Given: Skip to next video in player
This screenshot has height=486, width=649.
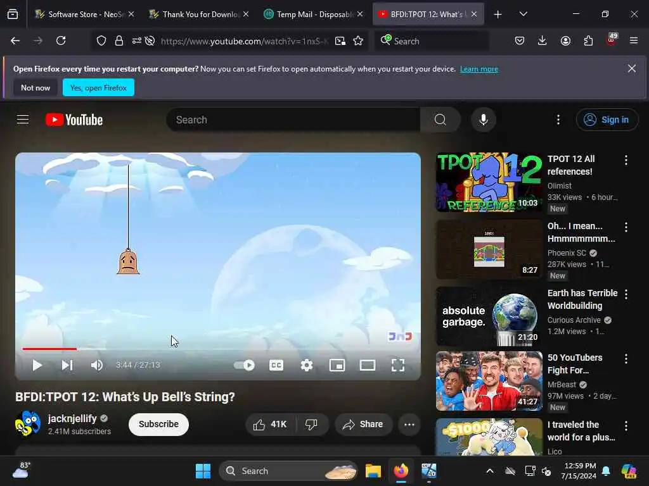Looking at the screenshot, I should (x=67, y=365).
